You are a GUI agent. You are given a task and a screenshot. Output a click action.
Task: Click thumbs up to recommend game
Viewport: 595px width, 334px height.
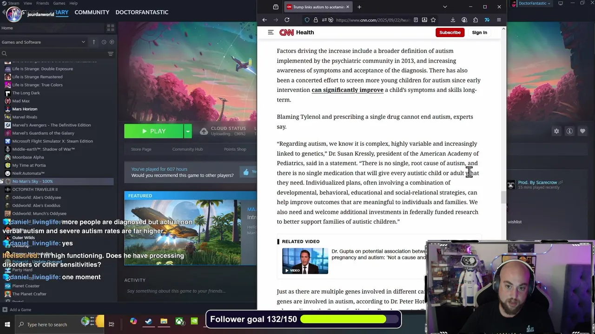(246, 172)
